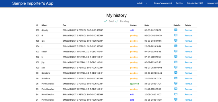Screen dimensions: 218x102
Task: Open details icon for order 95
Action: 176,89
